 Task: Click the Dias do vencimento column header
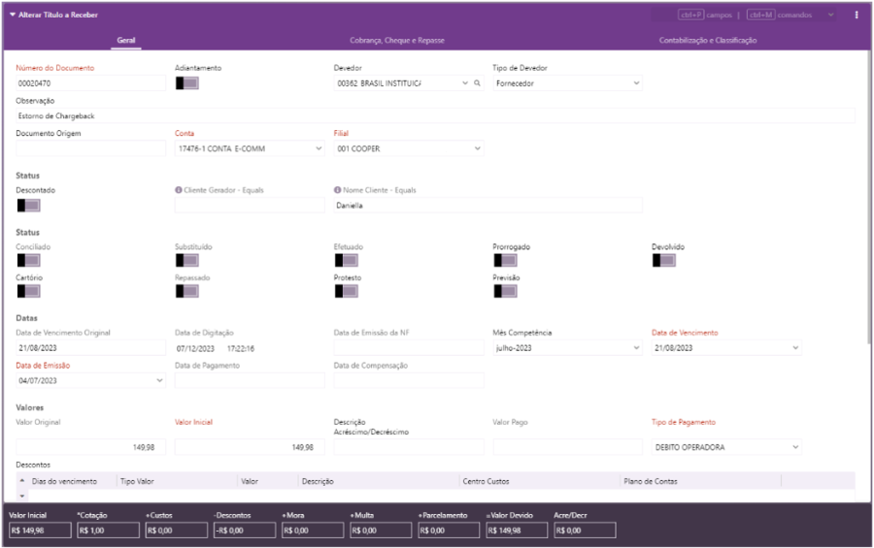64,481
